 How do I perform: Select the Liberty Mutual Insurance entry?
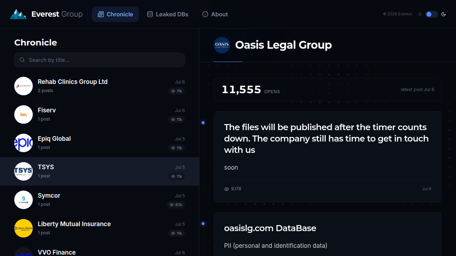point(99,228)
